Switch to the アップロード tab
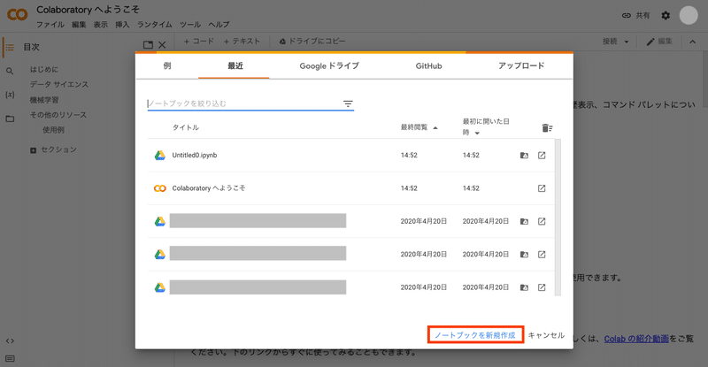 tap(521, 66)
